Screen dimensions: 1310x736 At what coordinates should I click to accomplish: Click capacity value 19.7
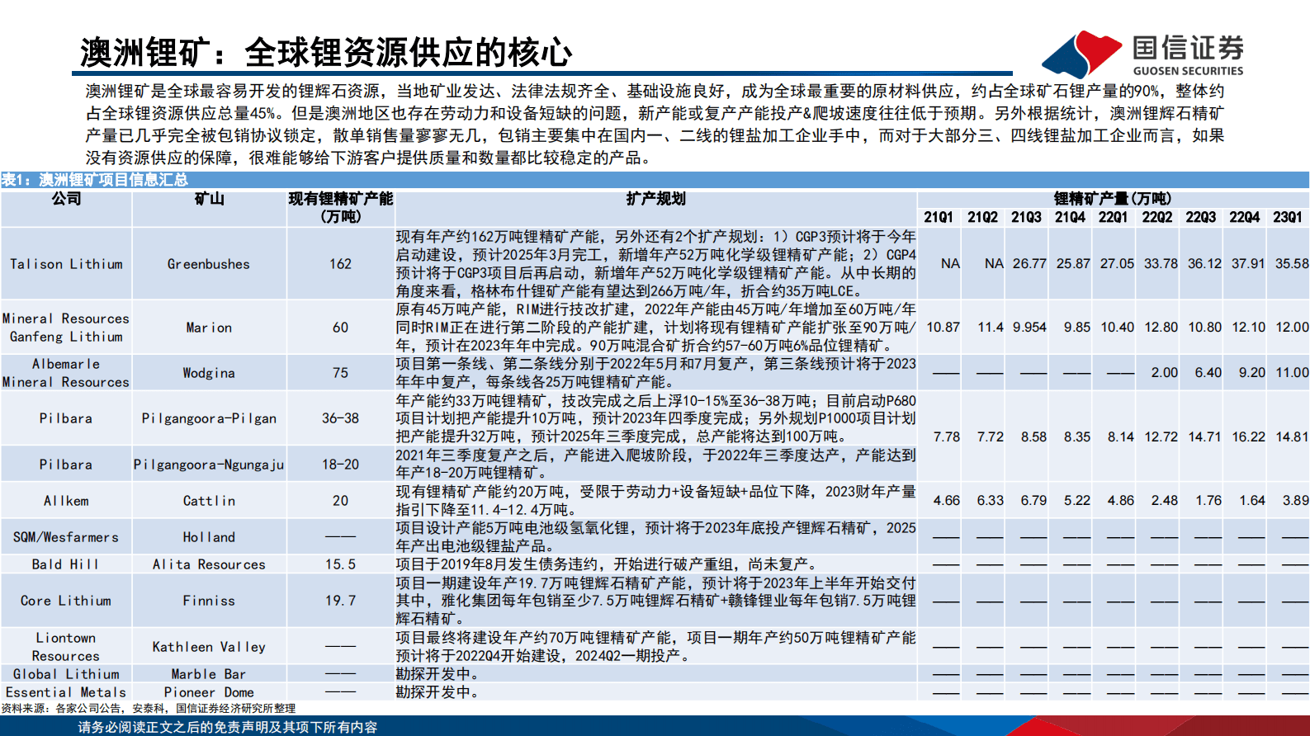(x=340, y=601)
